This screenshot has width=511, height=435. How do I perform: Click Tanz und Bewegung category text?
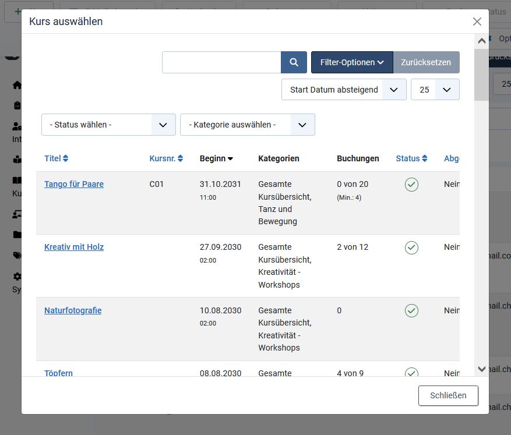pos(278,215)
